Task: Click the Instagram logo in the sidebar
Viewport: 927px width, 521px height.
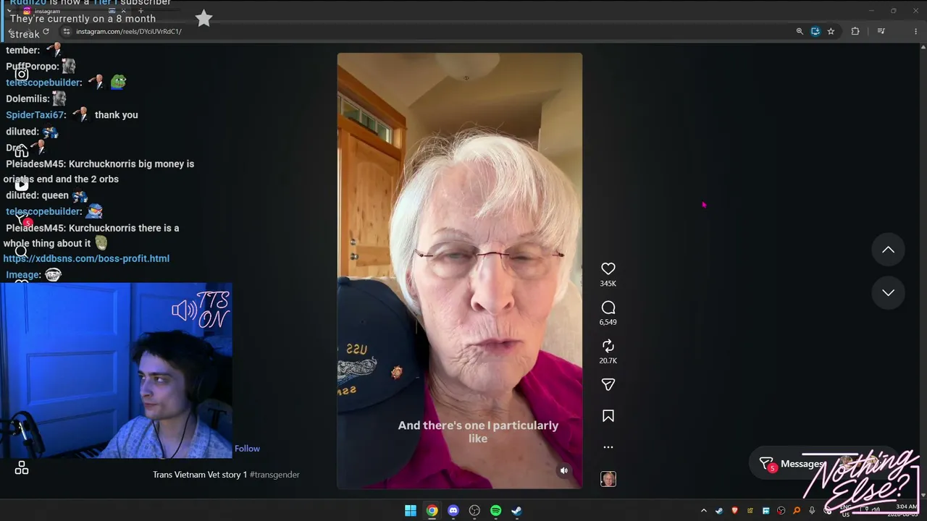Action: point(22,74)
